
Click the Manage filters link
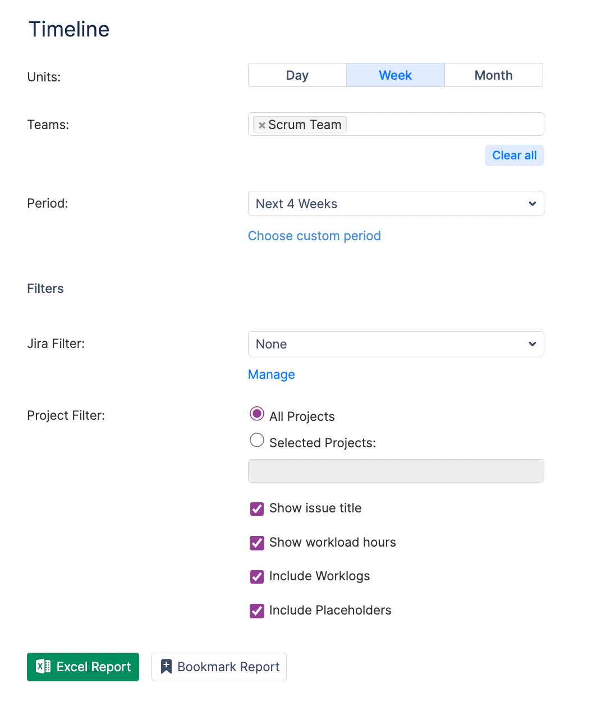pyautogui.click(x=271, y=374)
